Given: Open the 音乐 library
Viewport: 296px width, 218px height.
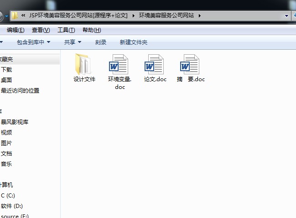Looking at the screenshot, I should [x=6, y=164].
